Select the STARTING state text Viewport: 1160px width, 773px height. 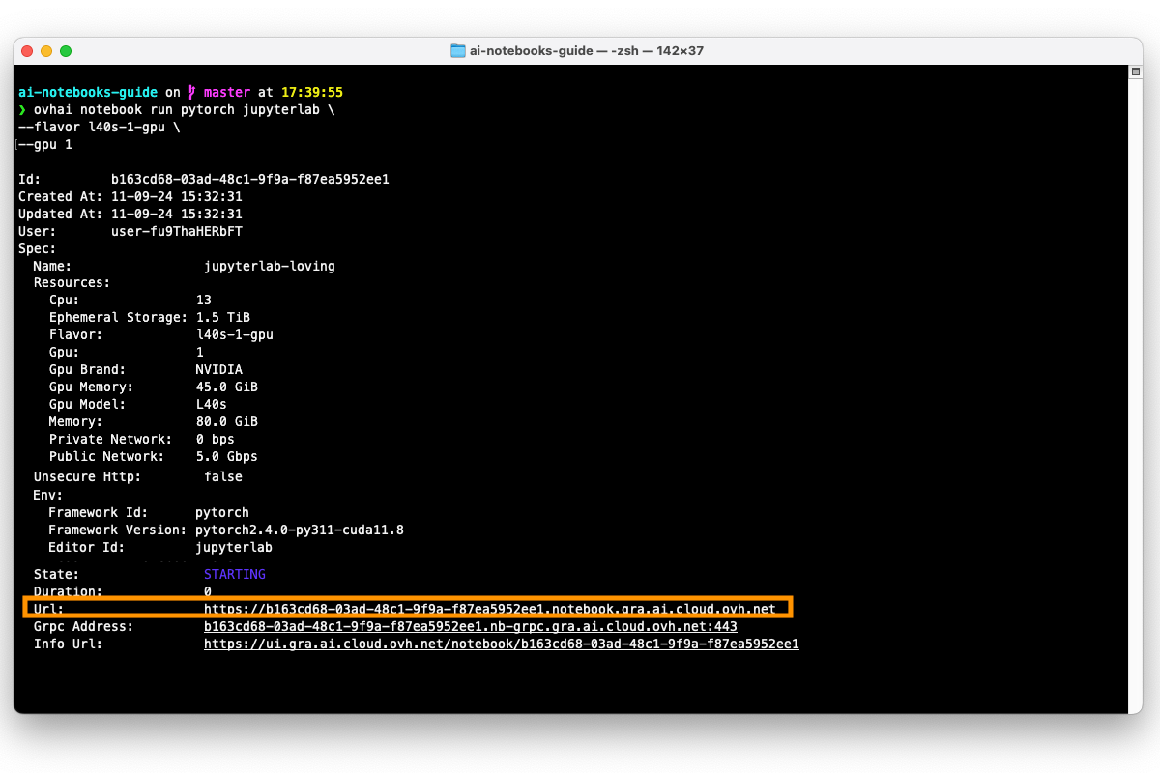pos(234,573)
